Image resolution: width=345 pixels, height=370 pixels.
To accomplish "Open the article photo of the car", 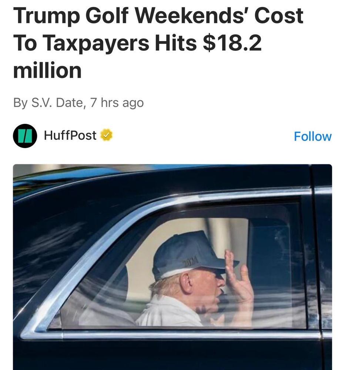I will tap(172, 267).
